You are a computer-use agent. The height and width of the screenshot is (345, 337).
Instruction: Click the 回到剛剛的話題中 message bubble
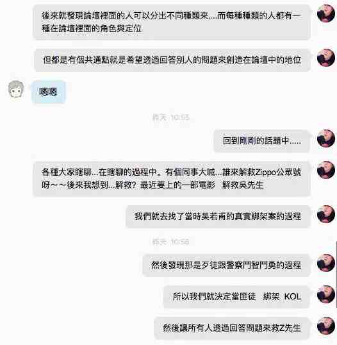coord(262,141)
